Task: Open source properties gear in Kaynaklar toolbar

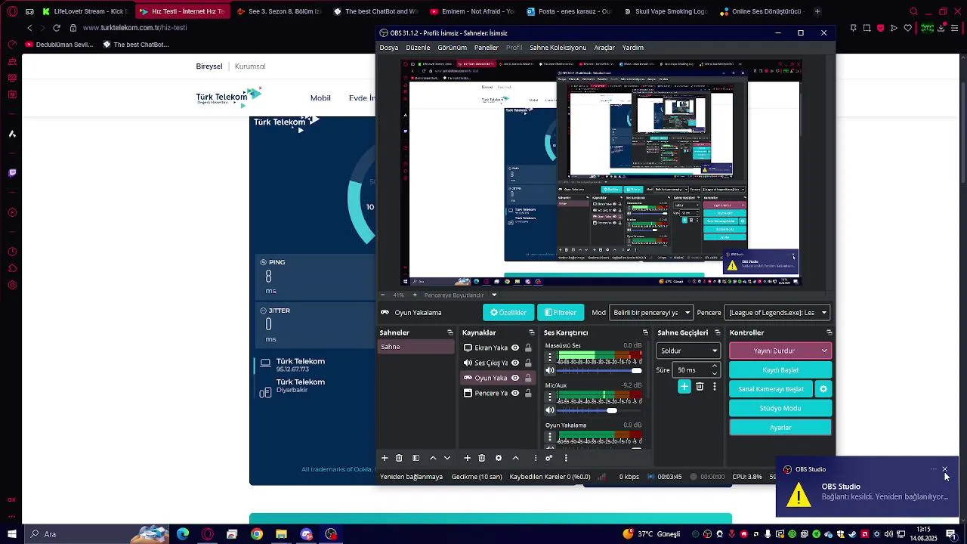Action: (x=499, y=458)
